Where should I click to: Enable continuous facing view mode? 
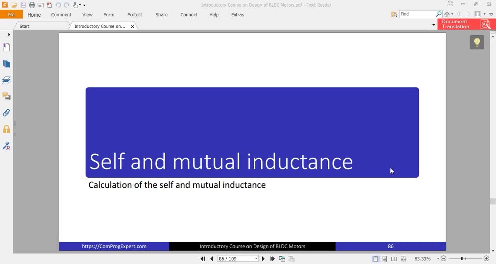pos(403,259)
